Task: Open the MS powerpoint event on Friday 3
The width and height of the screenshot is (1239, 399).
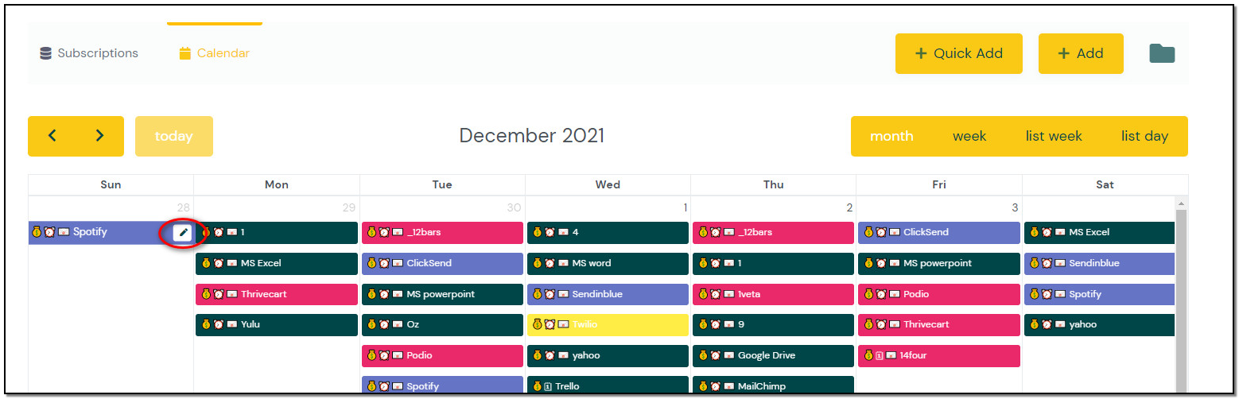Action: 938,263
